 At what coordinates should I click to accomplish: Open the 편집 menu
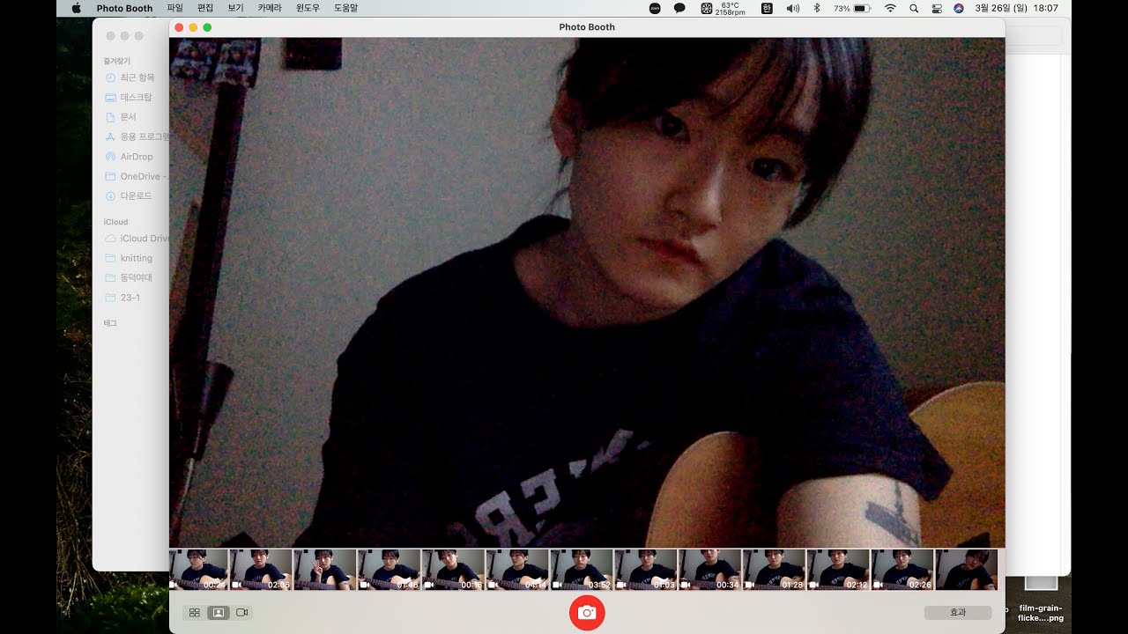205,8
